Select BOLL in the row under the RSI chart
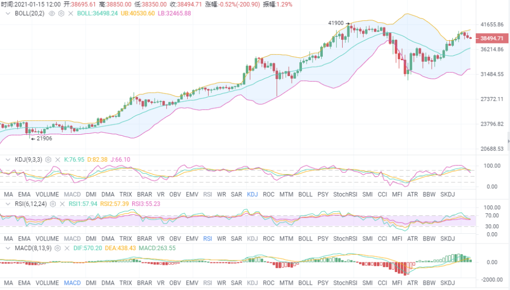Image resolution: width=510 pixels, height=290 pixels. (305, 238)
